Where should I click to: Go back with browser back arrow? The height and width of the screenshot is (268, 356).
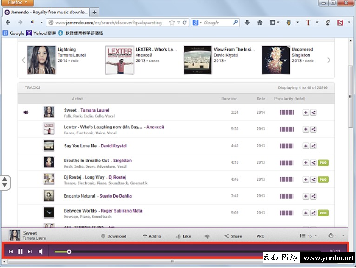(x=8, y=22)
